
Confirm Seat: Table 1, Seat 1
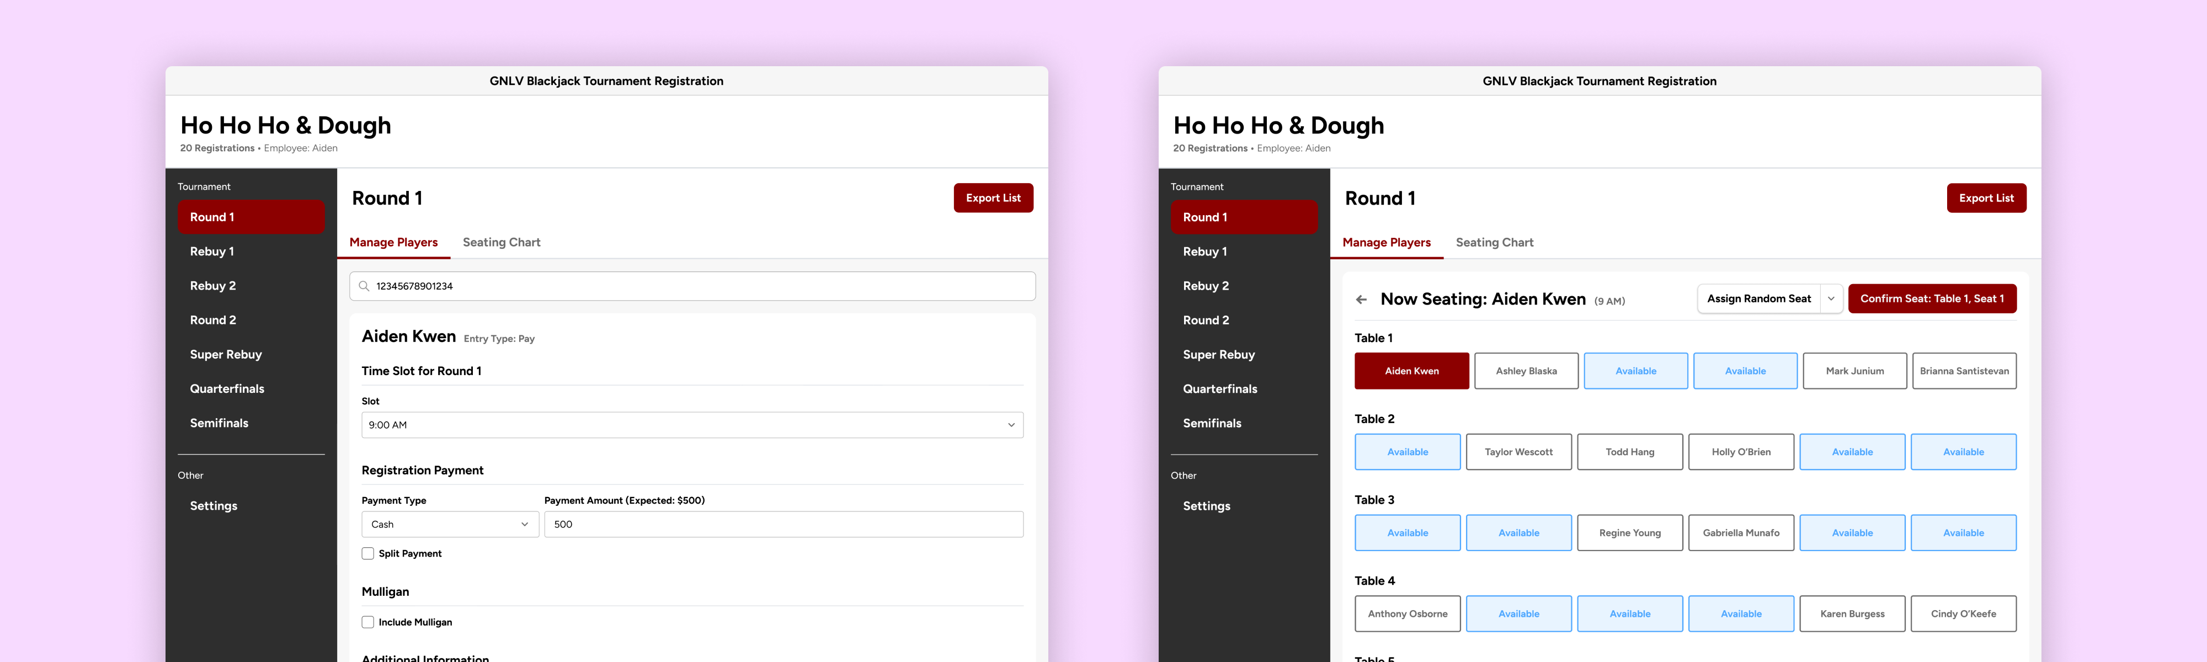[x=1931, y=299]
